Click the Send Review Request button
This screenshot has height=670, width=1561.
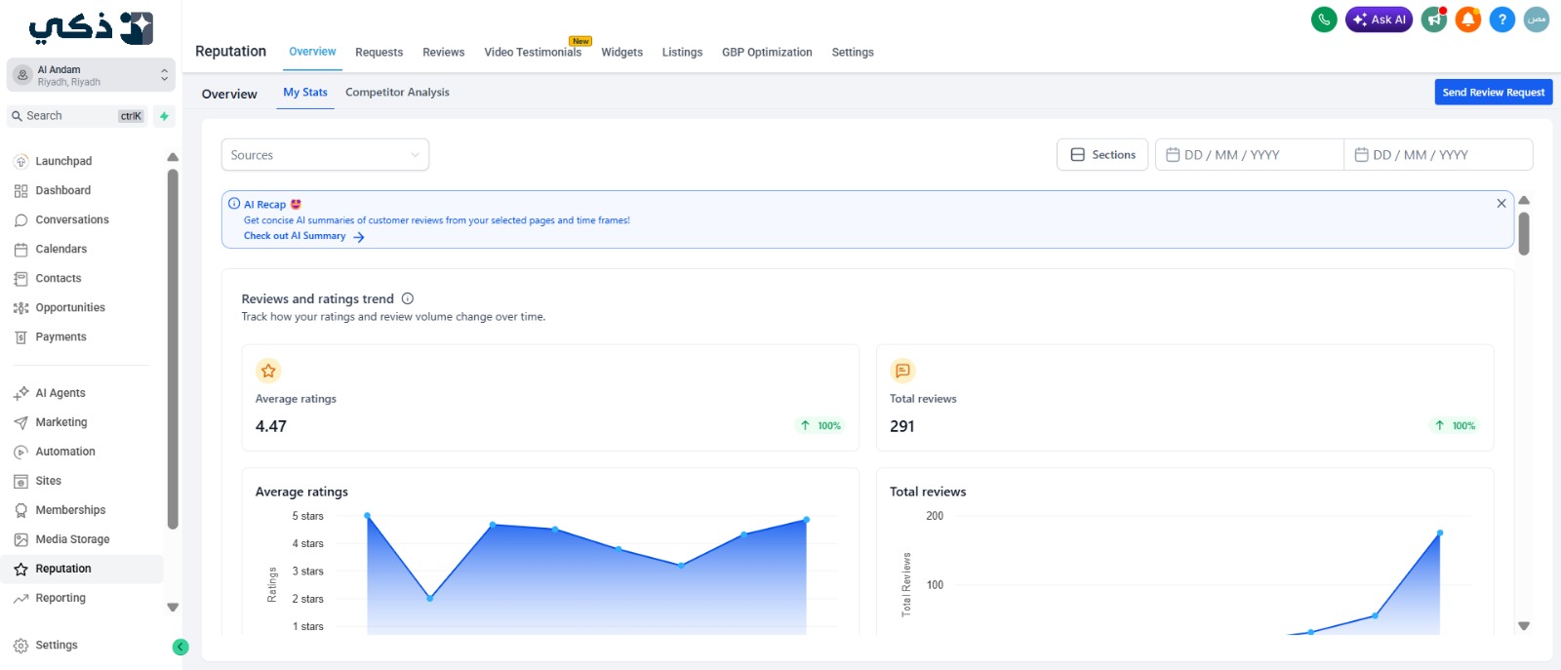[x=1493, y=92]
